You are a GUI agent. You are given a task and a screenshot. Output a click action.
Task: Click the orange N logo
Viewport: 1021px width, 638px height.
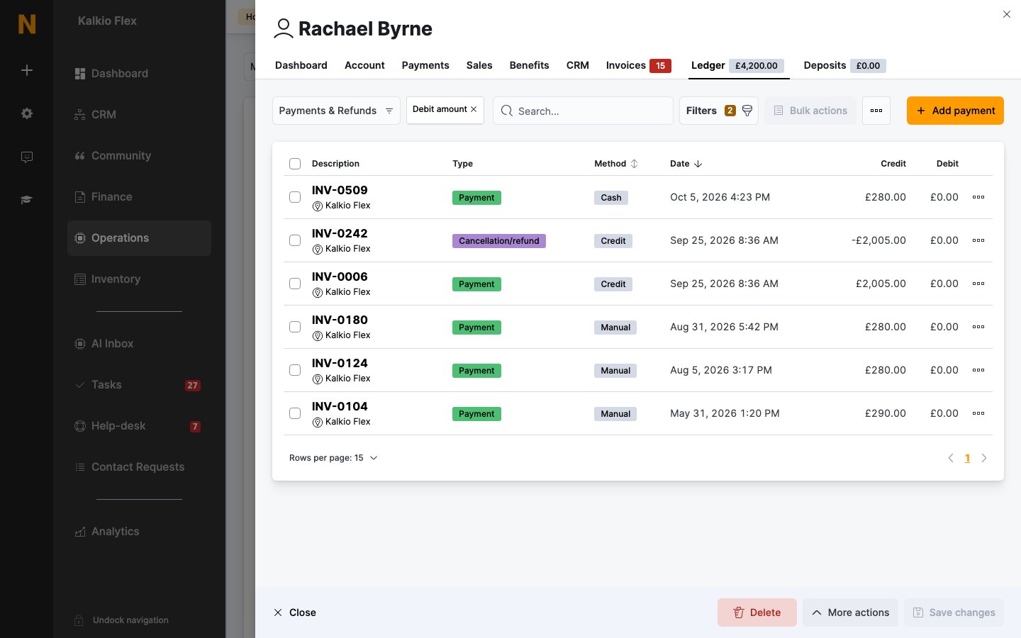[27, 24]
